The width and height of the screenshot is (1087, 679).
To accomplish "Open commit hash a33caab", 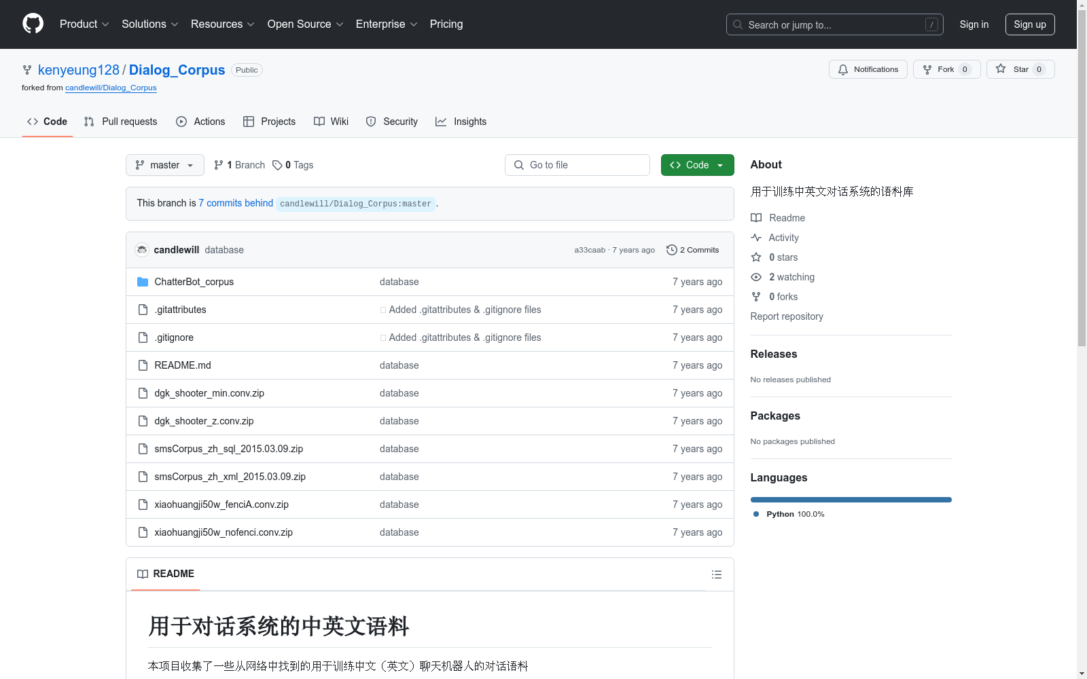I will pyautogui.click(x=590, y=250).
